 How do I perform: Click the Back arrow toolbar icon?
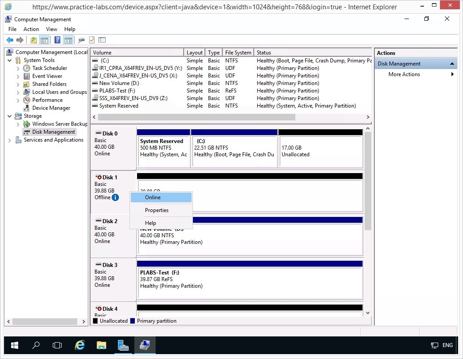pyautogui.click(x=9, y=40)
